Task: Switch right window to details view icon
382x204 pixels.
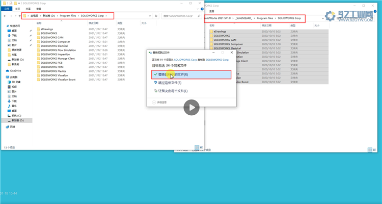Action: coord(370,150)
